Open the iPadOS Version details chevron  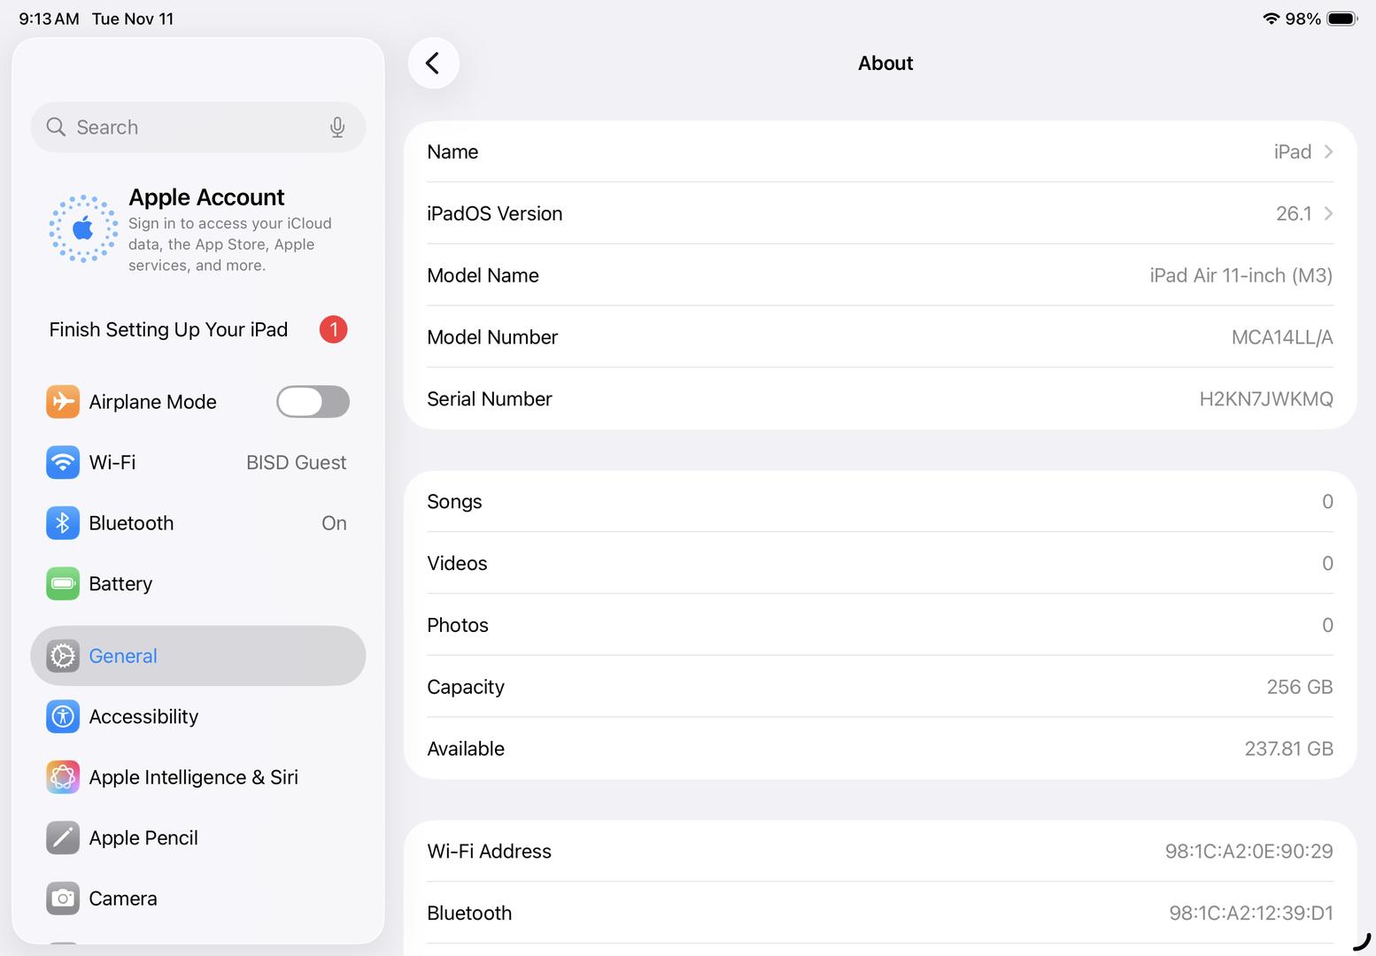tap(1327, 213)
